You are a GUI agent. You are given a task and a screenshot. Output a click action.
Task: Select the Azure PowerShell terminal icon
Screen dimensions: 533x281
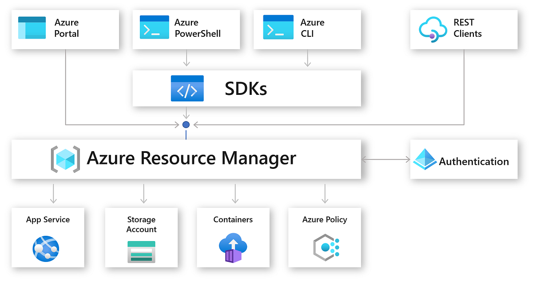[154, 27]
